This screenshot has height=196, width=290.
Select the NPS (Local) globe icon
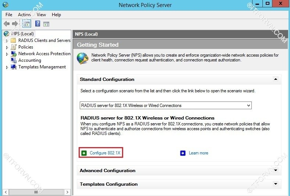6,34
